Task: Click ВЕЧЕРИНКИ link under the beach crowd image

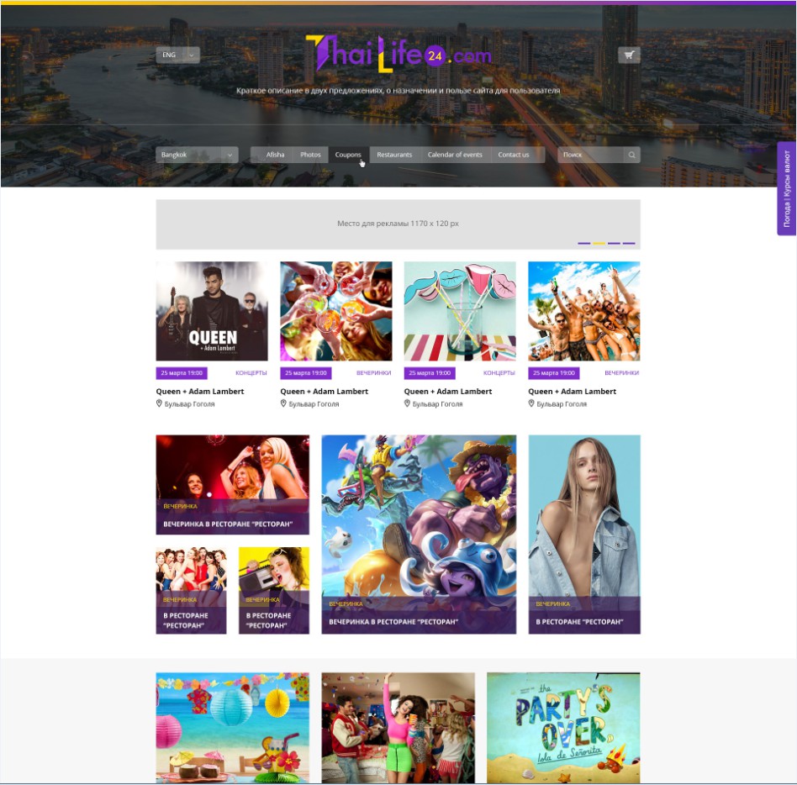Action: point(621,373)
